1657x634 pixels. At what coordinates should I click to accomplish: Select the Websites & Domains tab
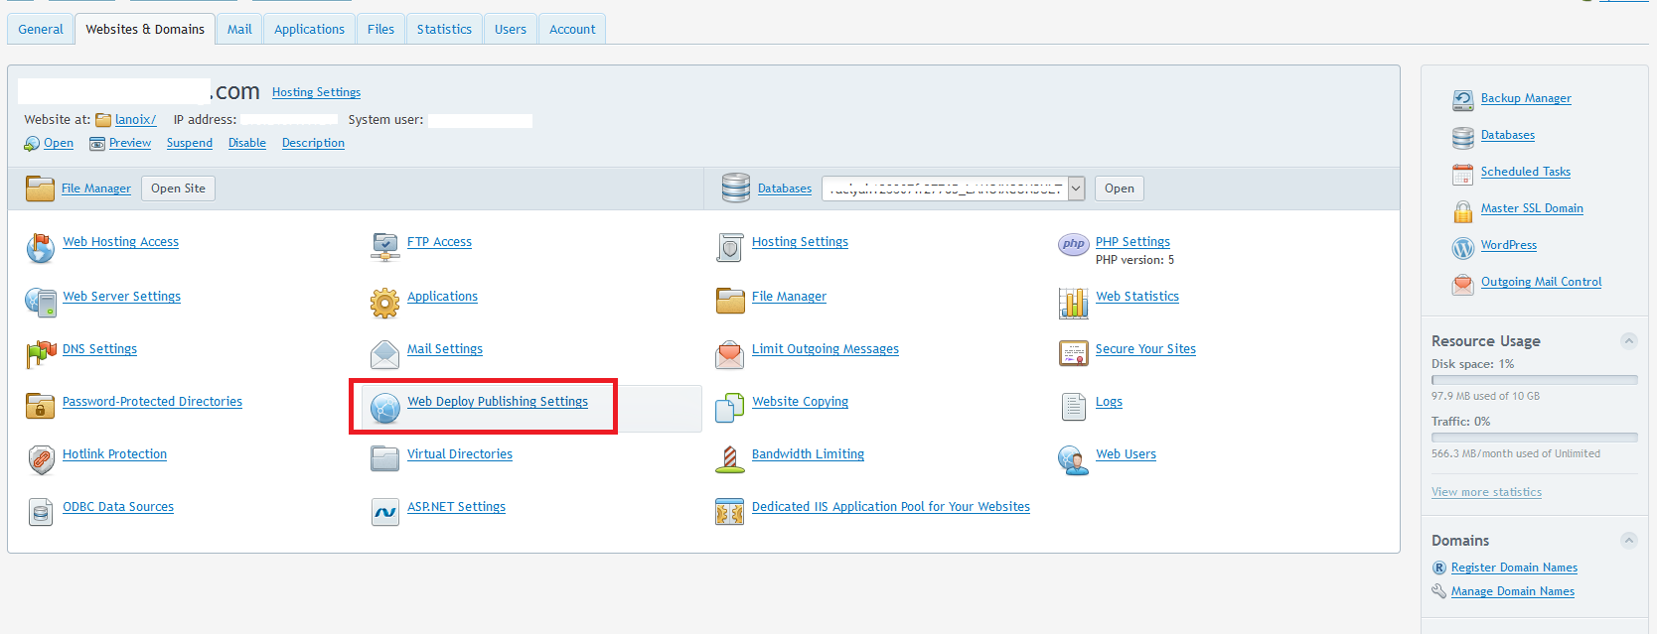coord(145,29)
